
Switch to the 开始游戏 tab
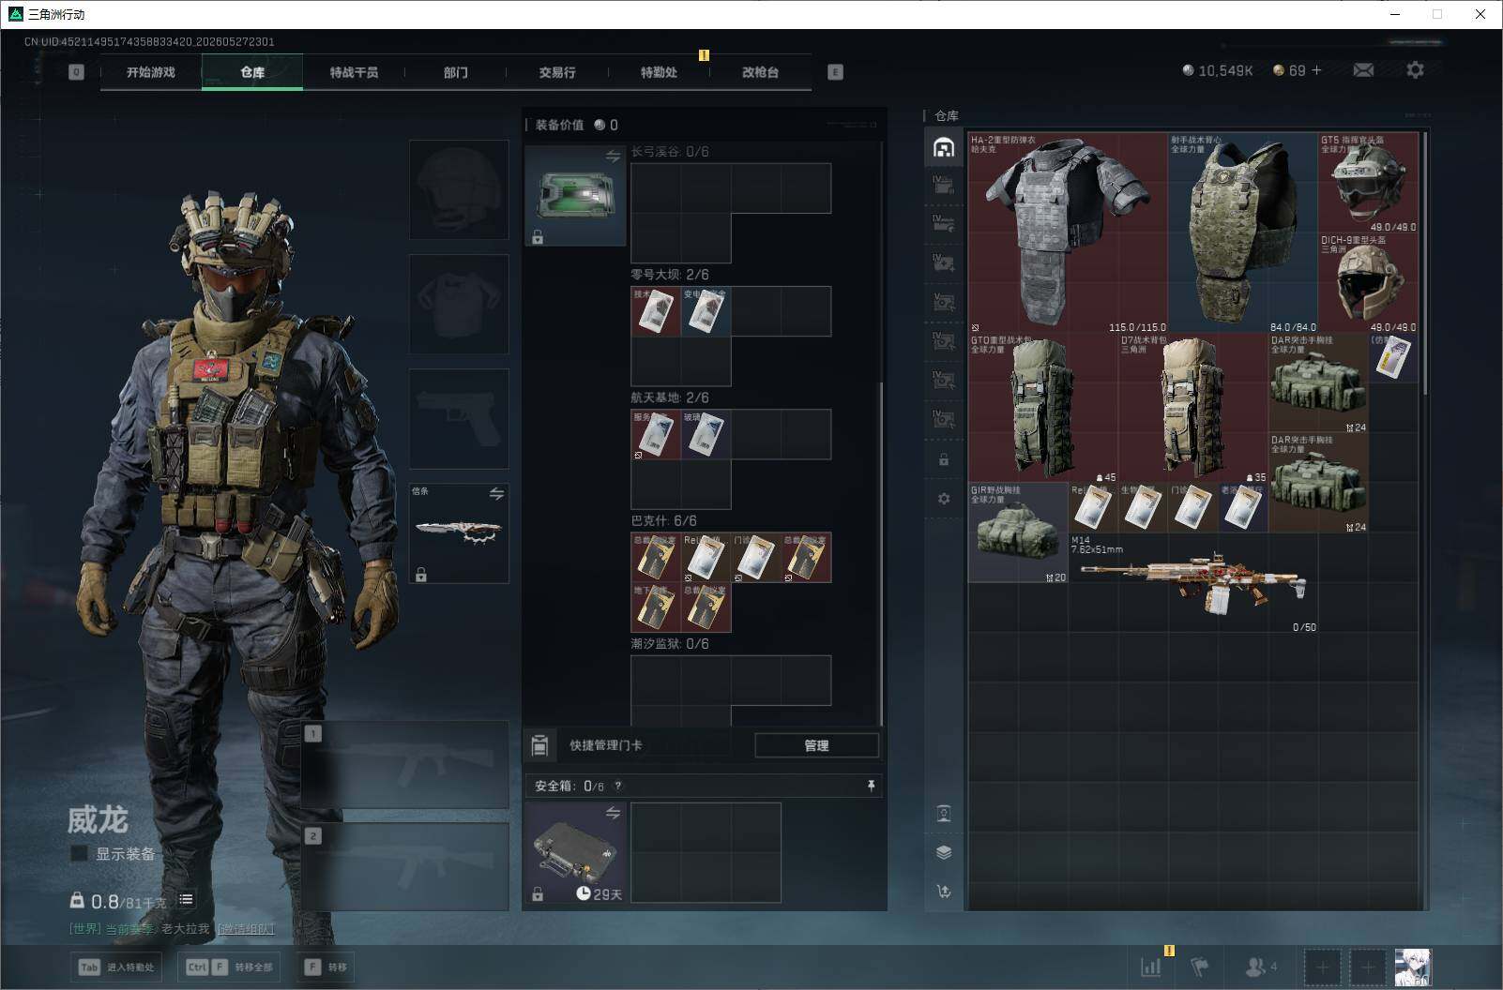click(x=151, y=72)
